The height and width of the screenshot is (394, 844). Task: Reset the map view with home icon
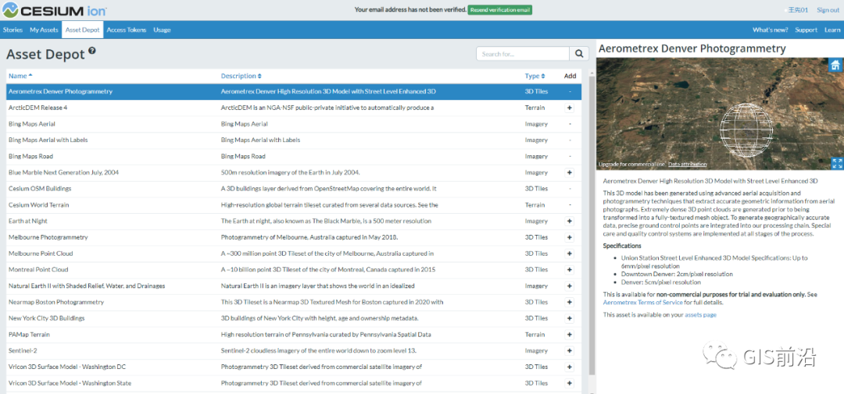click(x=835, y=66)
